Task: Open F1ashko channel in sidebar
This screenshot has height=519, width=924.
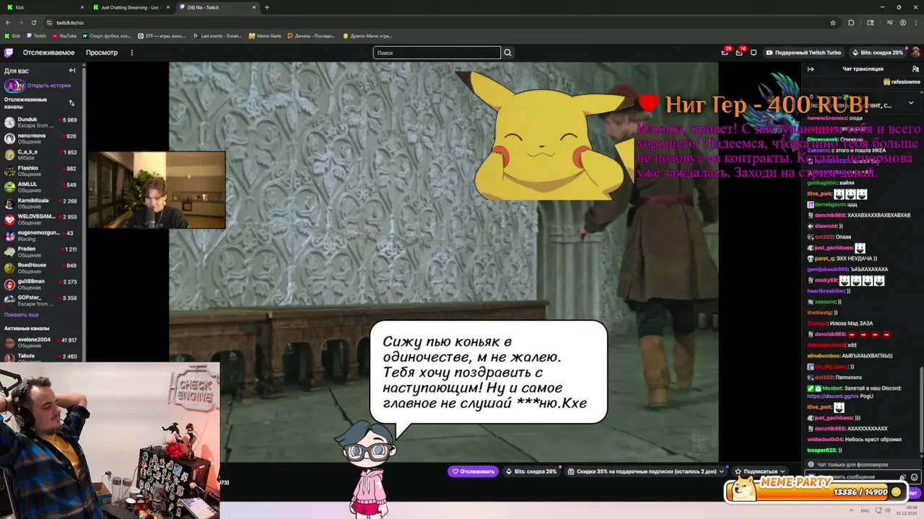Action: point(43,171)
